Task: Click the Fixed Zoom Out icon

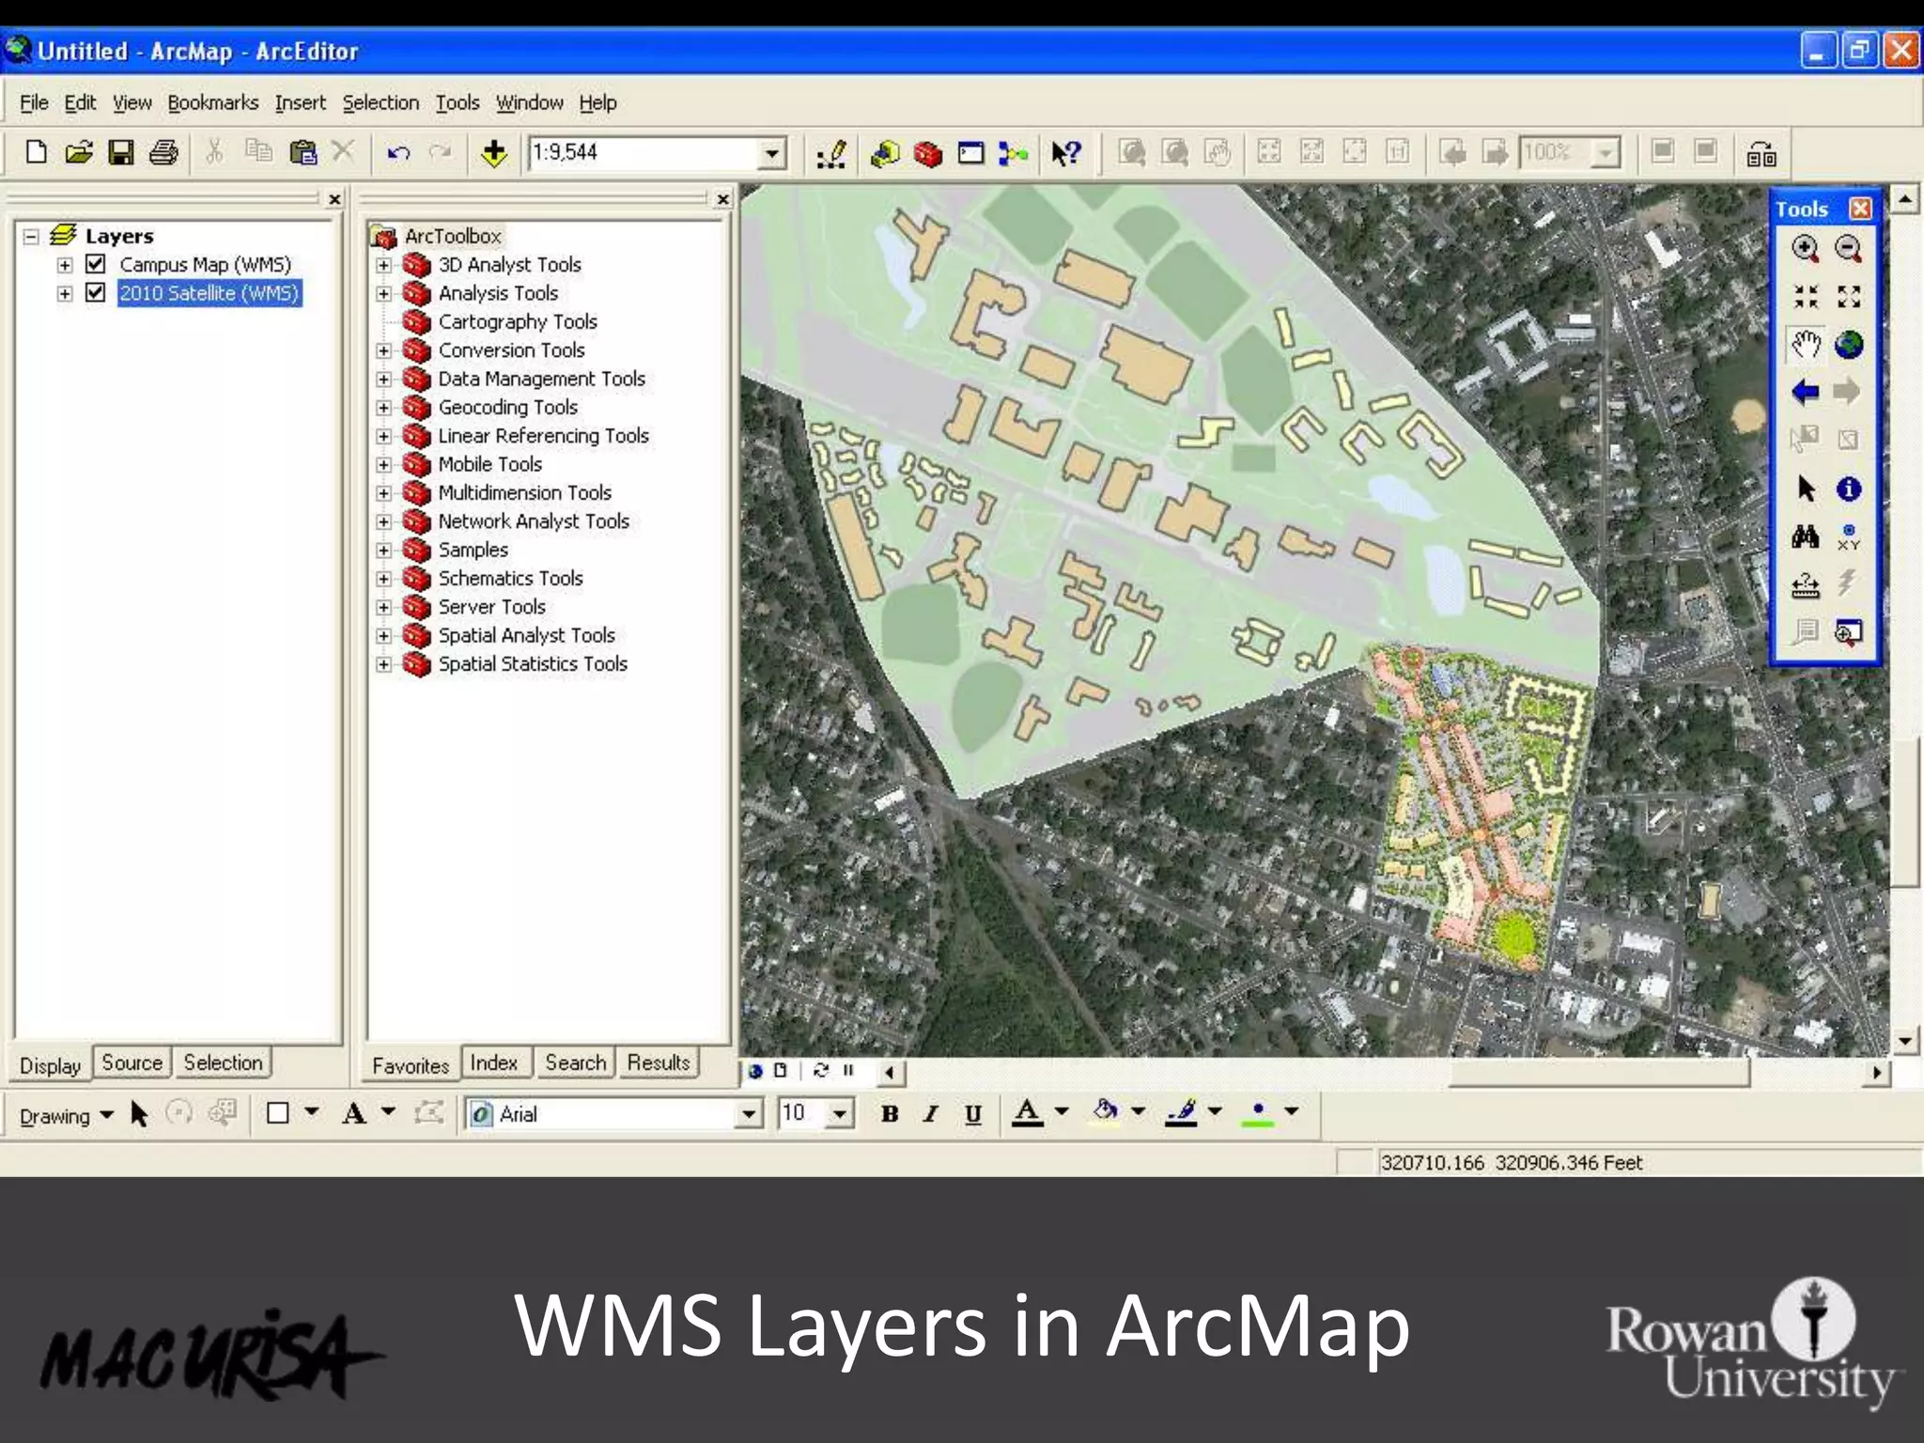Action: tap(1848, 297)
